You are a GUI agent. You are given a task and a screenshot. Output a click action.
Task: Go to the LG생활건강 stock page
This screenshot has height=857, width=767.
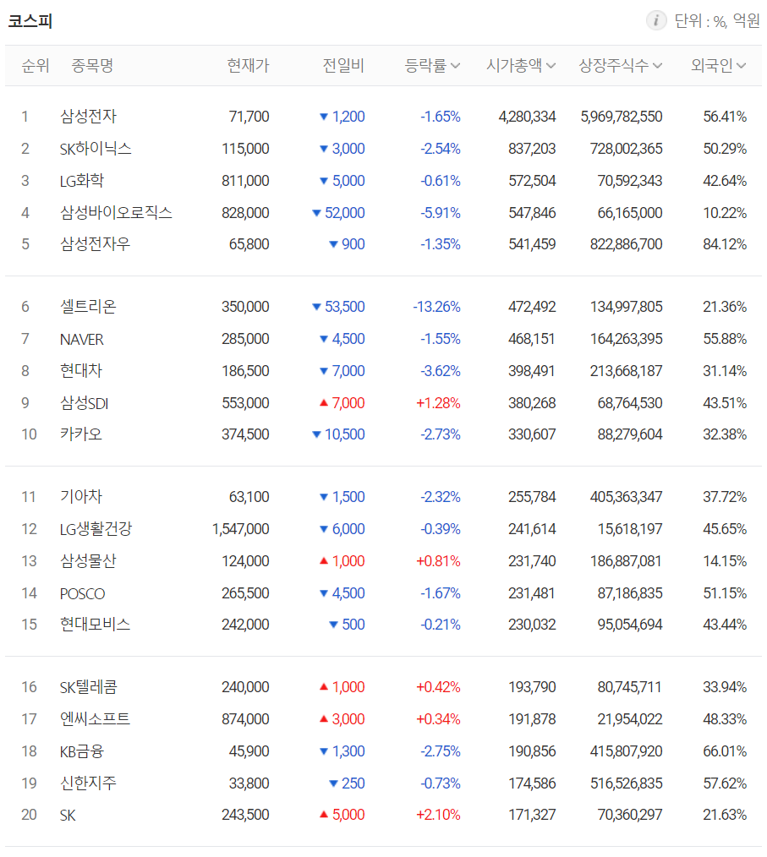point(96,529)
